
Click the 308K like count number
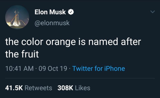click(65, 88)
